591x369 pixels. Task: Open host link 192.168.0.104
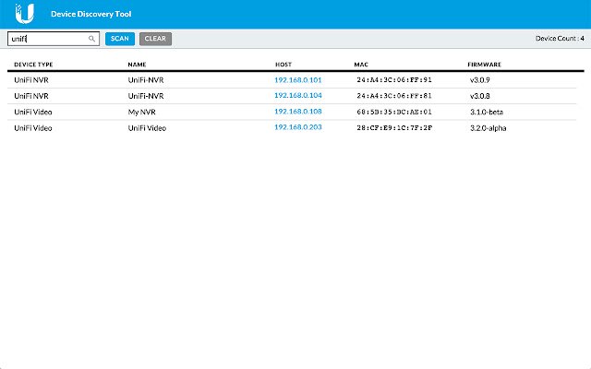[297, 96]
